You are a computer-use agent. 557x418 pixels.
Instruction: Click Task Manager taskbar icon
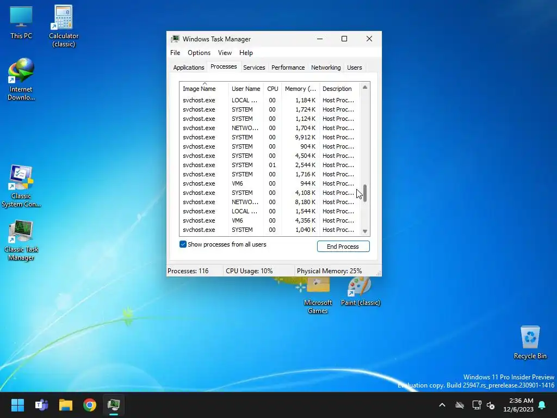(114, 405)
